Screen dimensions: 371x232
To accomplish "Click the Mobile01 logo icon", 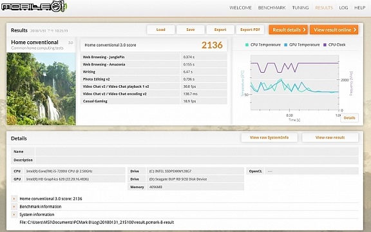I will coord(34,6).
